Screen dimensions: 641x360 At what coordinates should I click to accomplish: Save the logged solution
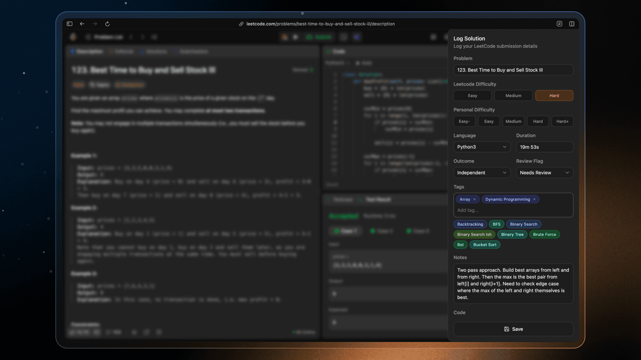click(x=513, y=329)
